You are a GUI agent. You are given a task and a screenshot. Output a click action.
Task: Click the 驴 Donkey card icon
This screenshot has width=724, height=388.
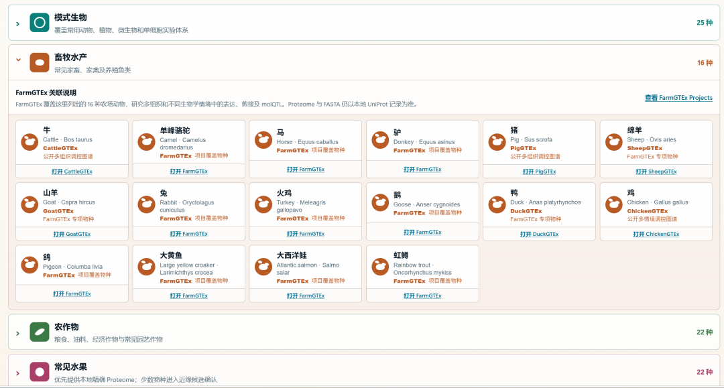380,140
